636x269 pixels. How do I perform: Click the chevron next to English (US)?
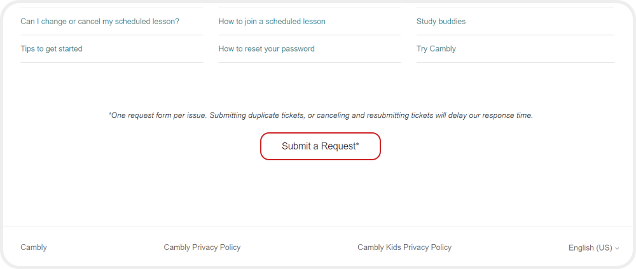[x=617, y=248]
